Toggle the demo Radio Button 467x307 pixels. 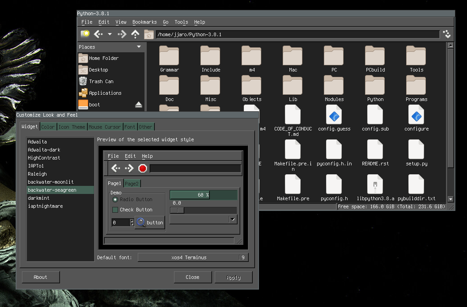[x=132, y=199]
